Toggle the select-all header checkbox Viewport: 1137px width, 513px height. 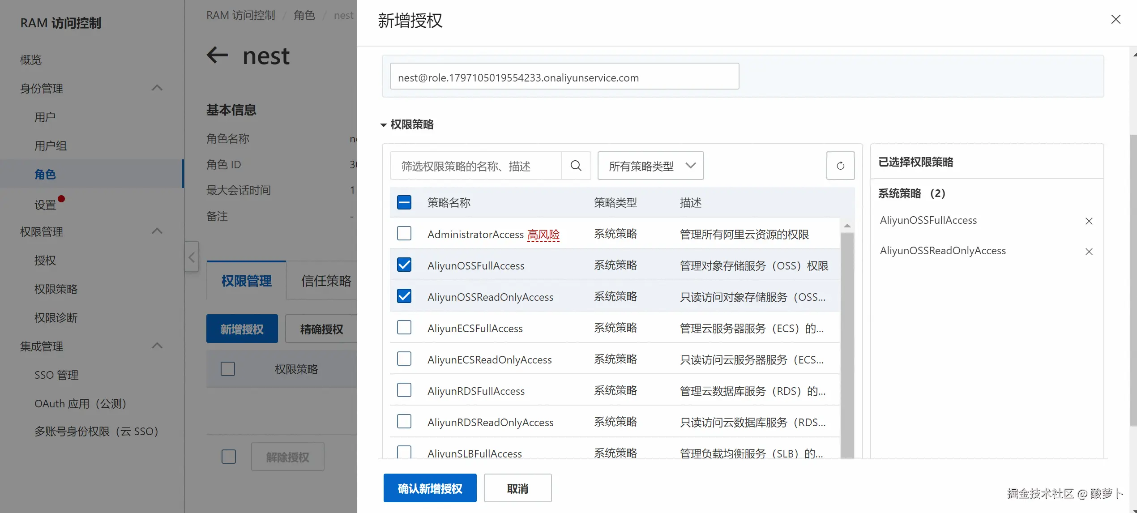point(404,202)
